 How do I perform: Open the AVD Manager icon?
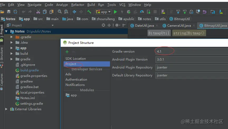163,12
